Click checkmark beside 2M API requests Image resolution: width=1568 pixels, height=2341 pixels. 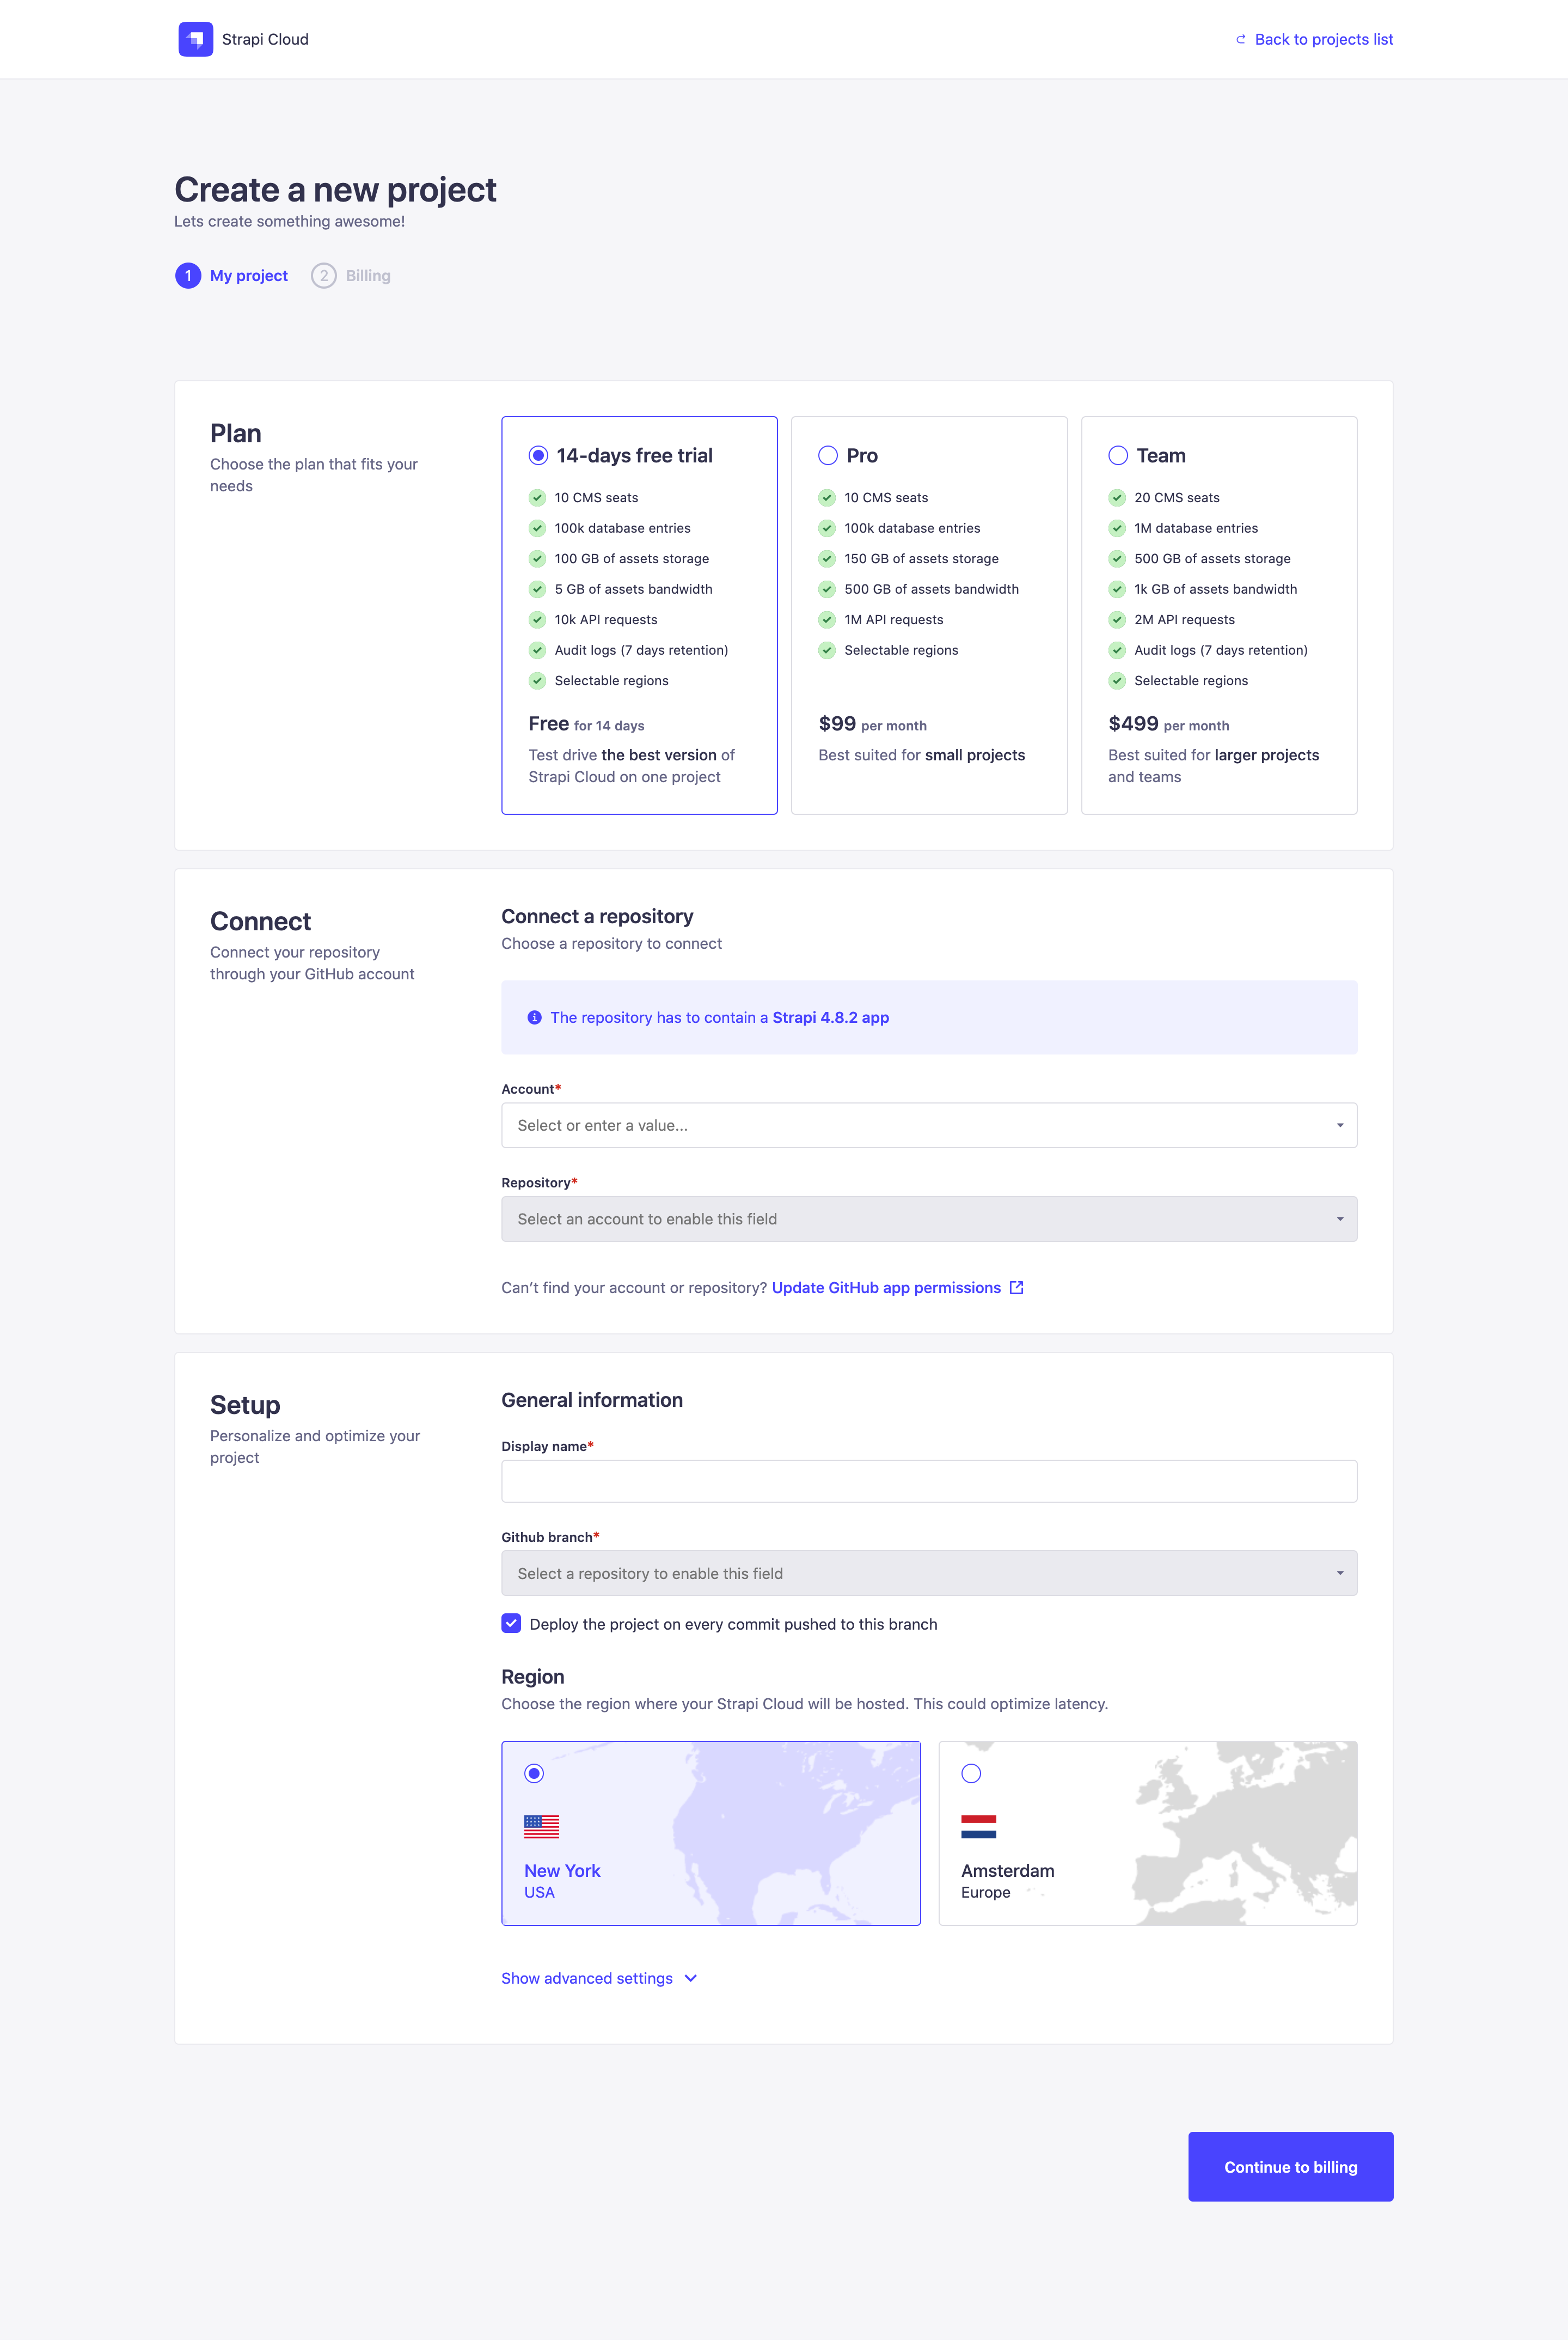[x=1117, y=619]
